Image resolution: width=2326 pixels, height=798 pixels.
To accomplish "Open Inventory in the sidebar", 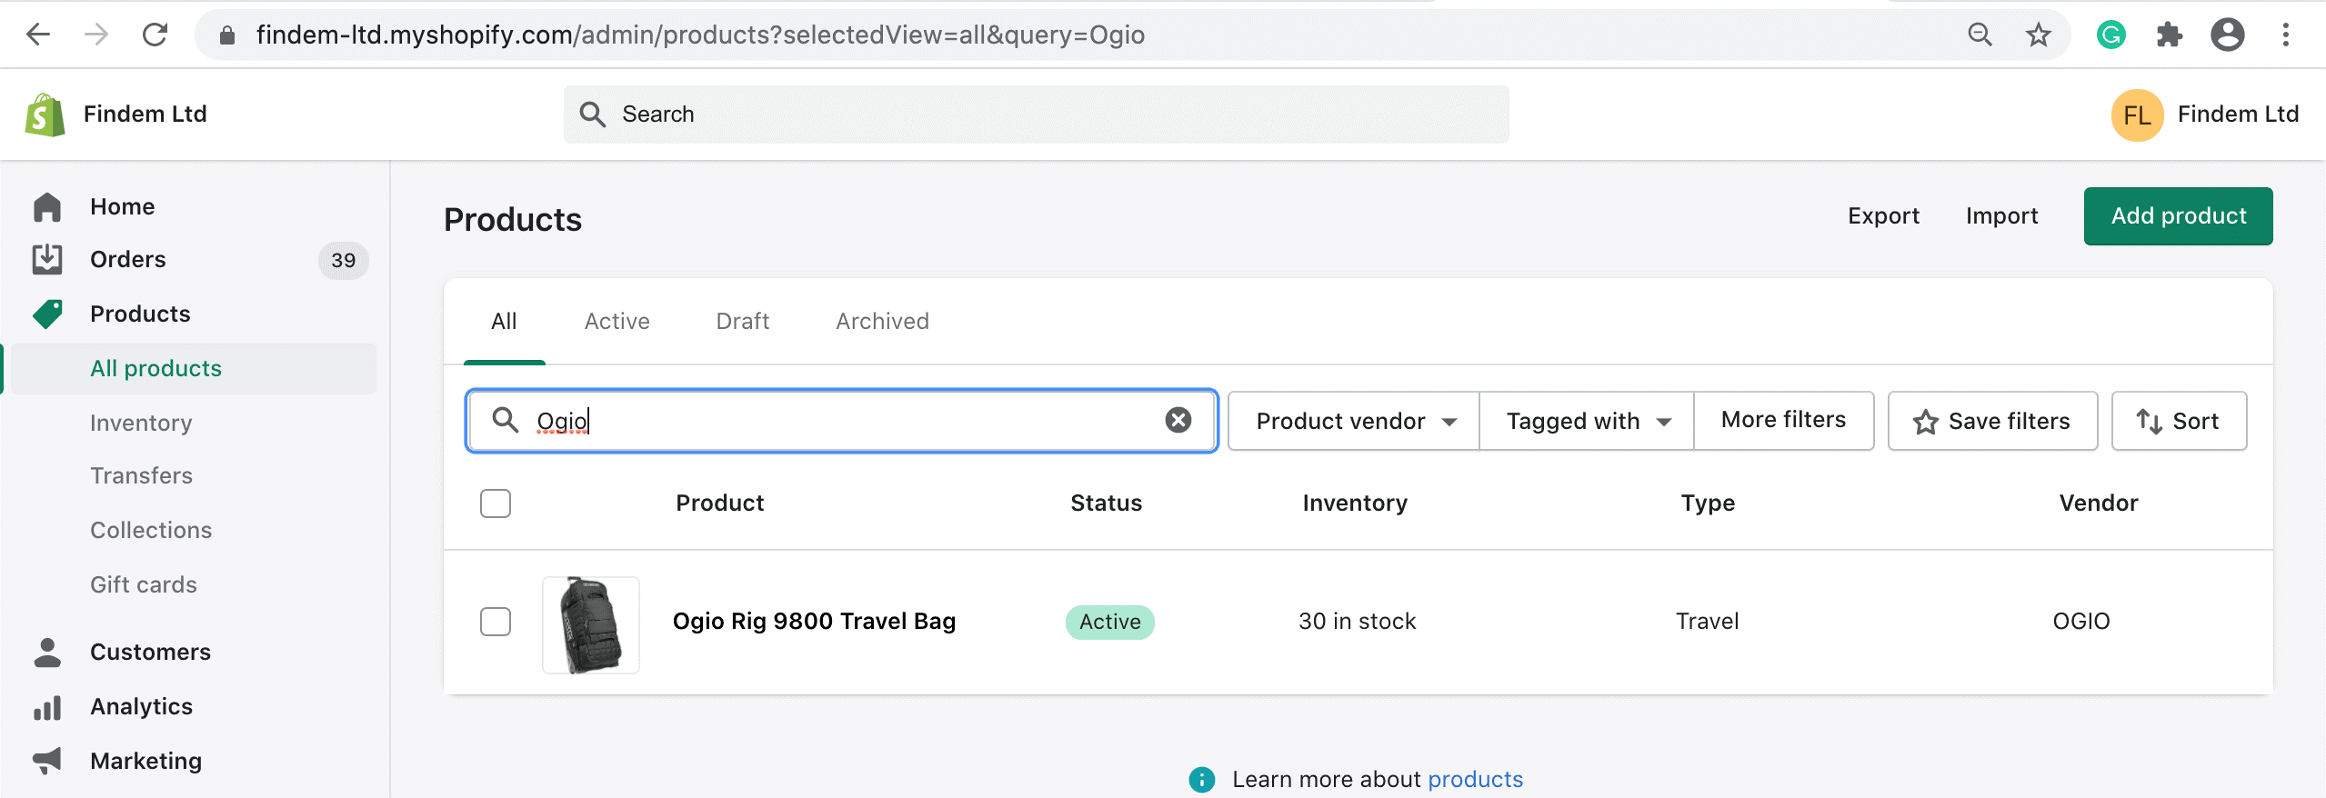I will click(x=141, y=424).
